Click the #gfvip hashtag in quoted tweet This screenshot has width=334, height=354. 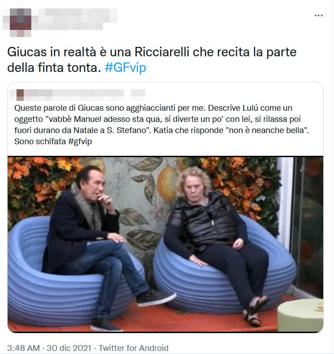click(80, 142)
